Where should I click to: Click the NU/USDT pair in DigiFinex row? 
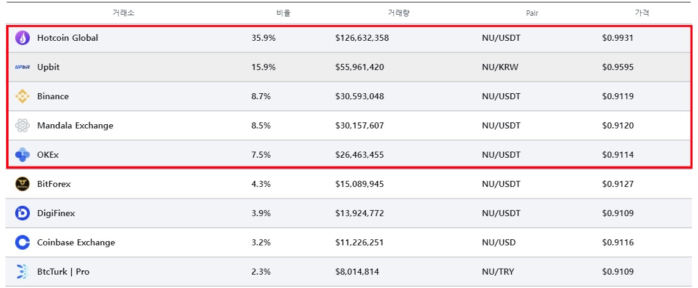click(501, 213)
